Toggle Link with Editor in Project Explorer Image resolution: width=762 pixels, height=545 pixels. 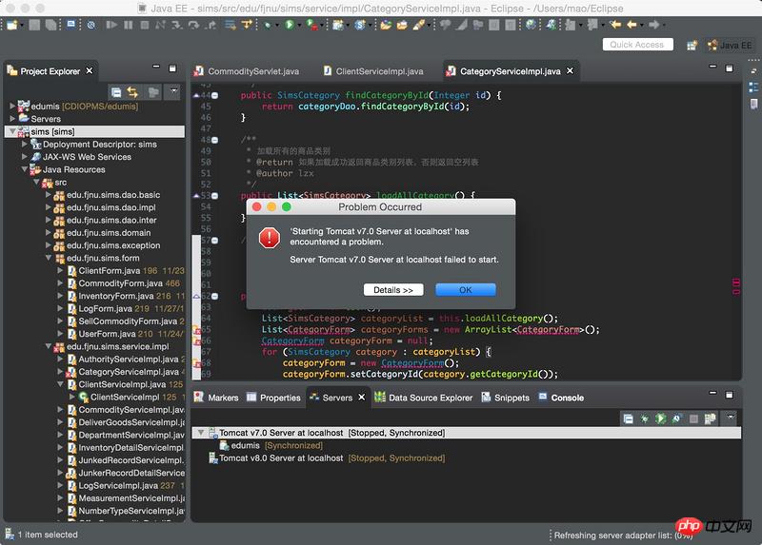(133, 92)
